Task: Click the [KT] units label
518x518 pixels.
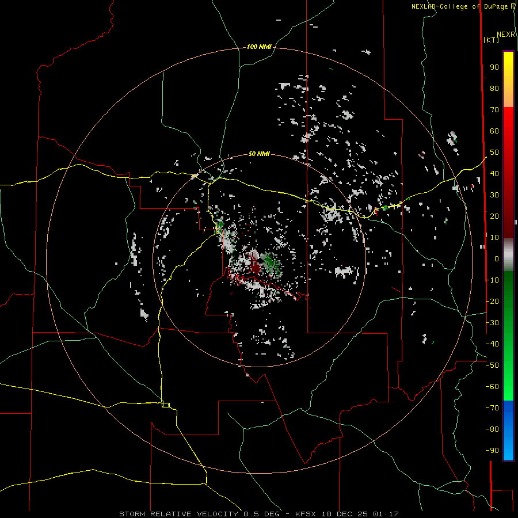Action: [x=492, y=40]
